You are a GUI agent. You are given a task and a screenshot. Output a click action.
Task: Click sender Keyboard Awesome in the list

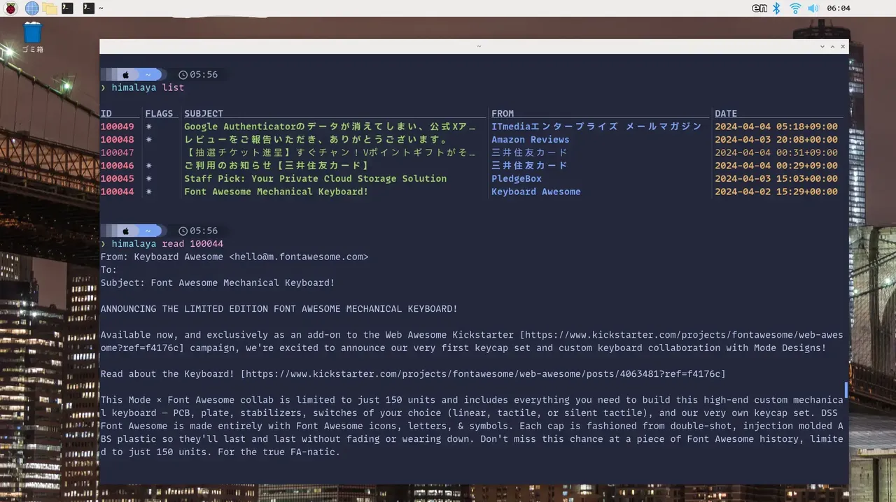pos(536,192)
